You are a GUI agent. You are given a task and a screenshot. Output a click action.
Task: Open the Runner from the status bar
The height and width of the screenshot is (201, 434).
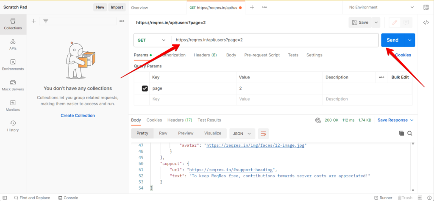383,198
